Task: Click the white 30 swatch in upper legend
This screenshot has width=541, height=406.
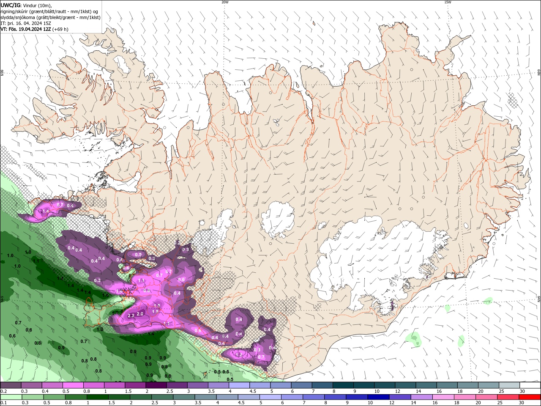Action: tap(530, 385)
